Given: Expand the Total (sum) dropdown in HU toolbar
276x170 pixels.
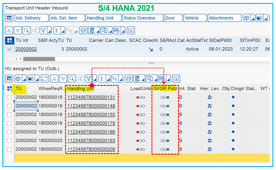Looking at the screenshot, I should click(x=108, y=79).
